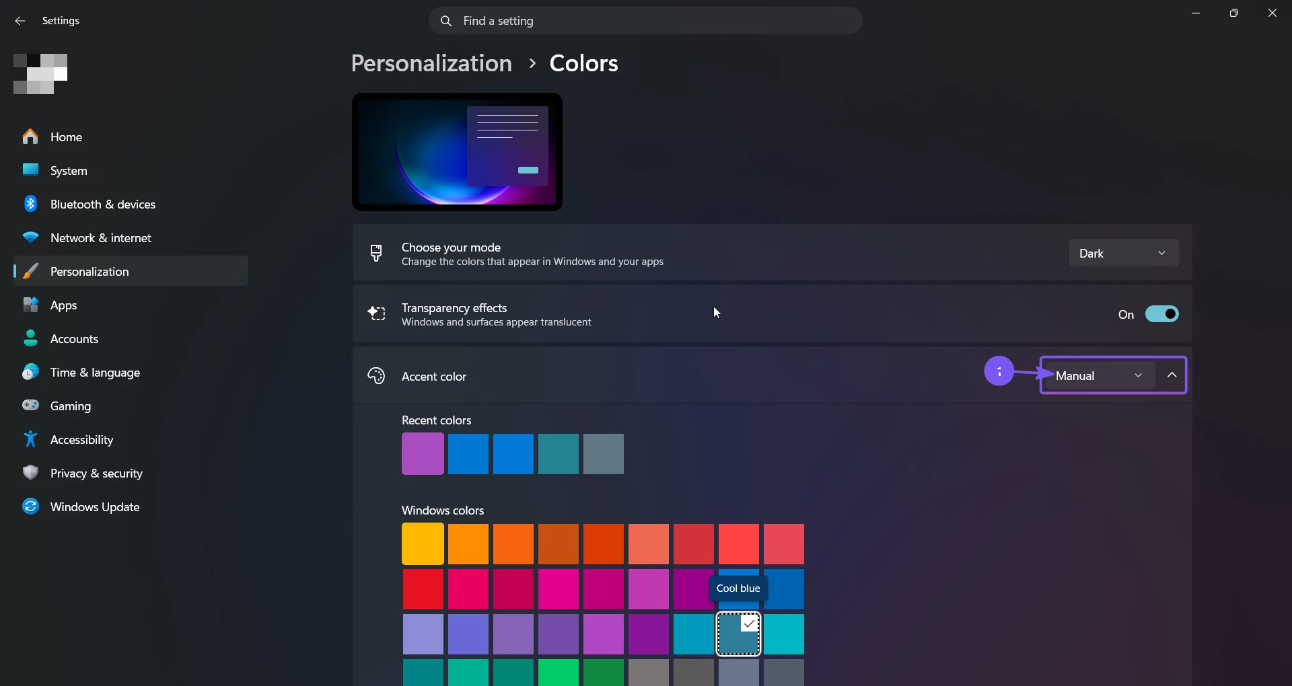This screenshot has height=686, width=1292.
Task: Select the bright red Windows color in second row
Action: click(x=423, y=589)
